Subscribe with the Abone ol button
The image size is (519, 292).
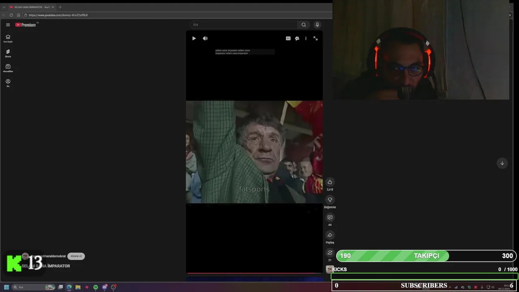pyautogui.click(x=76, y=256)
